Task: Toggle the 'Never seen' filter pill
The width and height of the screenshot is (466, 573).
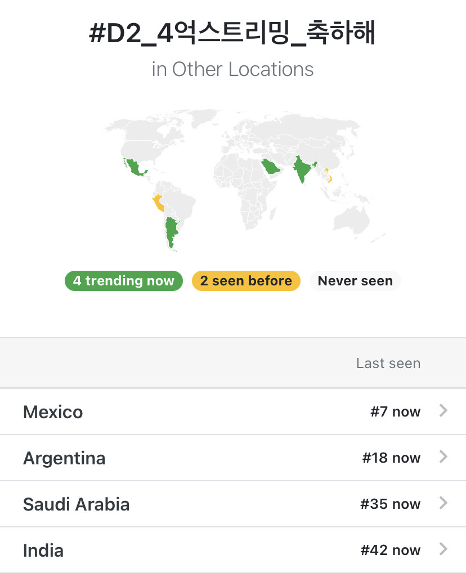Action: [355, 281]
